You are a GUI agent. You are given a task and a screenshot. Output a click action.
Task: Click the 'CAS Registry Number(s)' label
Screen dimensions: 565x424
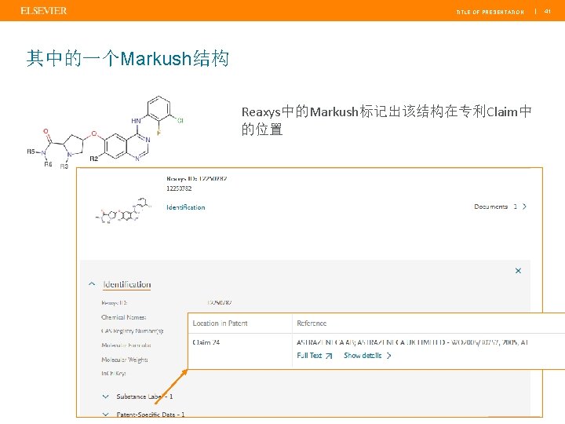pos(133,331)
